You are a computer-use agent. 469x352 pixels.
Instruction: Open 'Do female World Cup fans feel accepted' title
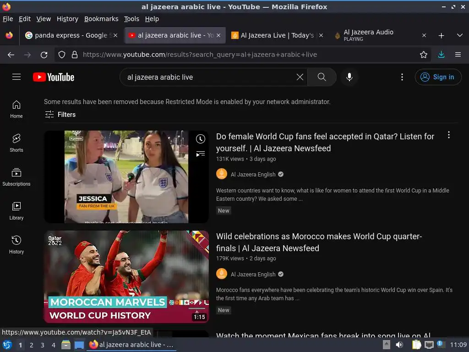[325, 142]
